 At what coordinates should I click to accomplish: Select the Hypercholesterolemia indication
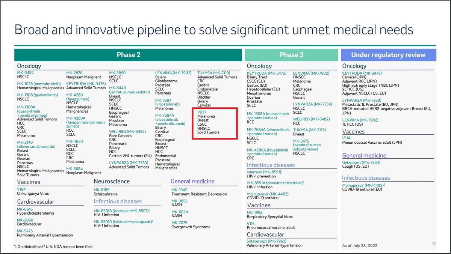pyautogui.click(x=35, y=213)
